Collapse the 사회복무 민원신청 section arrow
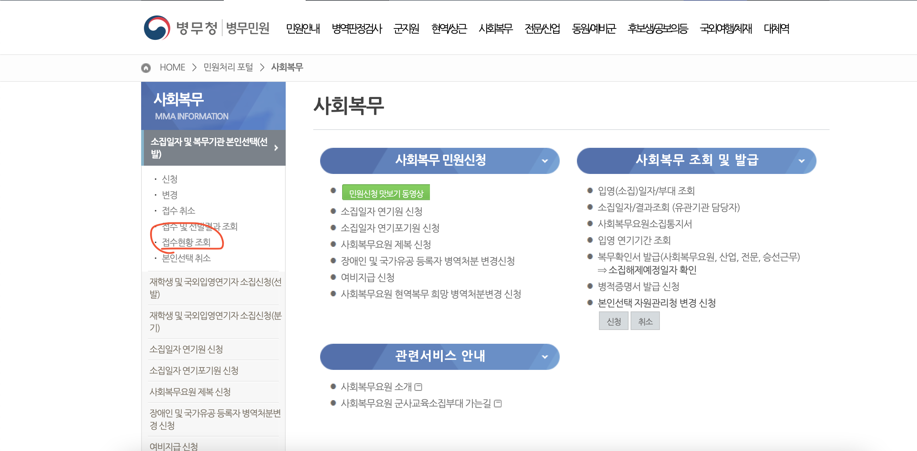Viewport: 917px width, 451px height. tap(544, 161)
